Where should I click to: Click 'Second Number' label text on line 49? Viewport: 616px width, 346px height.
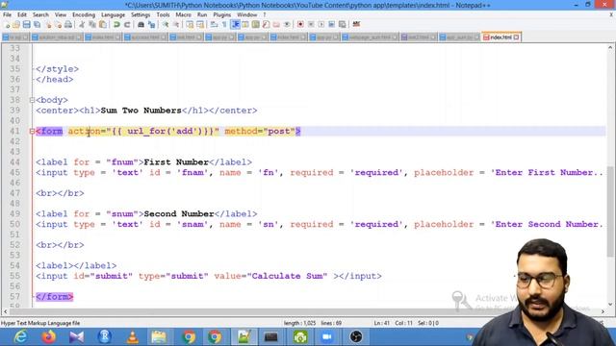[179, 213]
